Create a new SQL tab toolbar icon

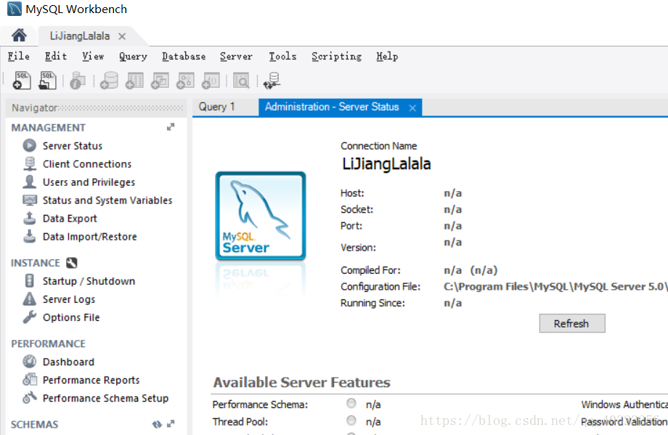[x=22, y=80]
